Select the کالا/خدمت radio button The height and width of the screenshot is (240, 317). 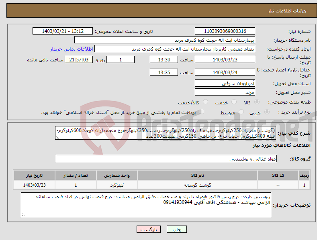(x=205, y=102)
